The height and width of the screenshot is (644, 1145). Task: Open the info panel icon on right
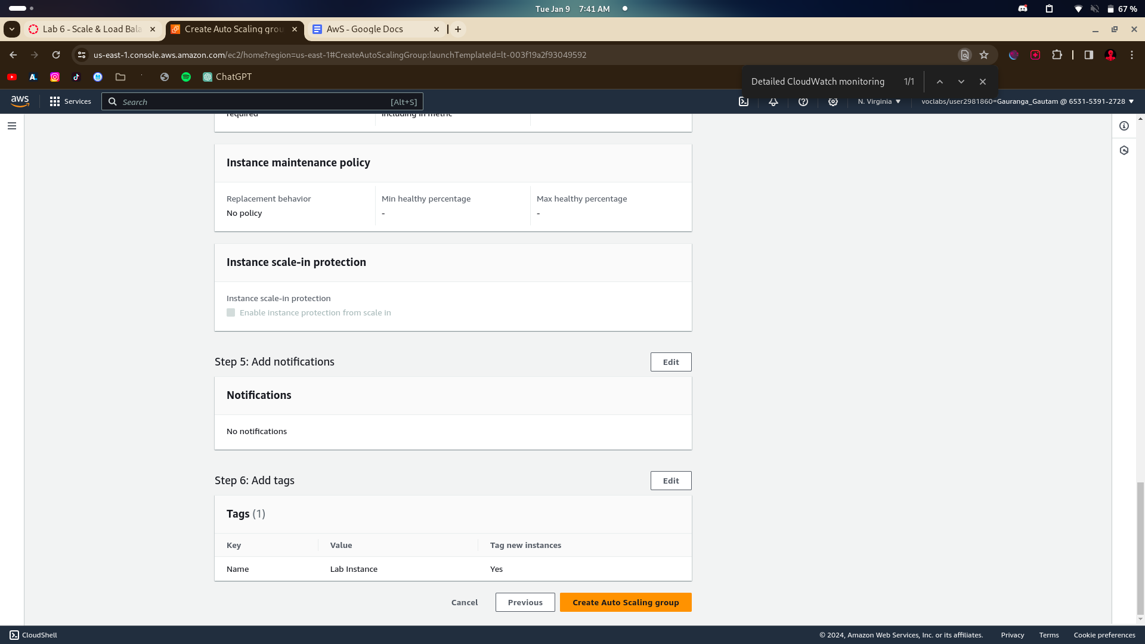point(1124,126)
